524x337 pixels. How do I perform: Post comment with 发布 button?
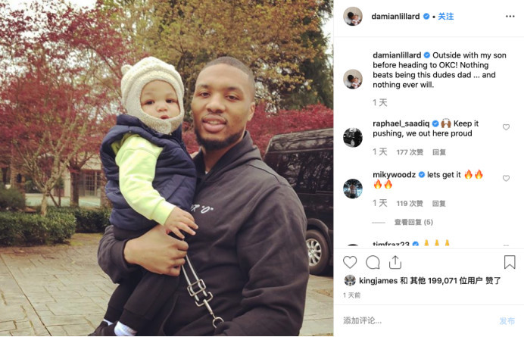(x=507, y=321)
